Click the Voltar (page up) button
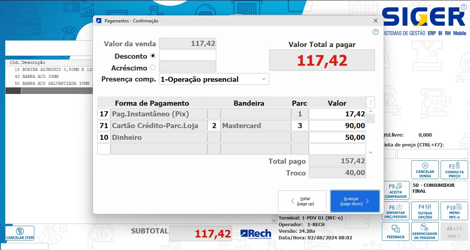 [302, 201]
